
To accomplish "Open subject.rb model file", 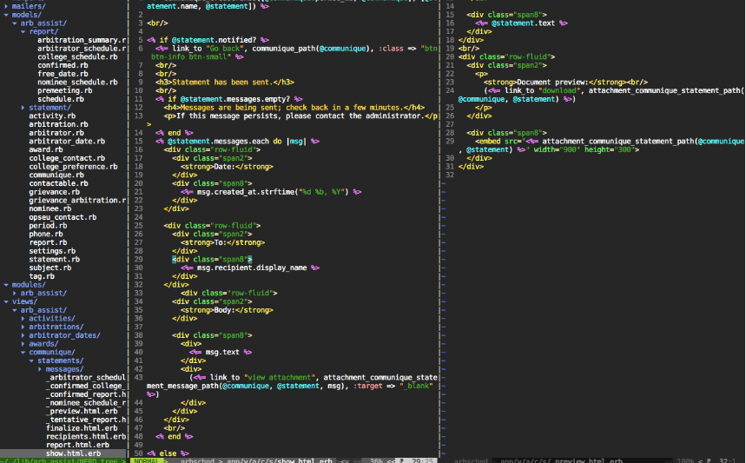I will point(50,268).
